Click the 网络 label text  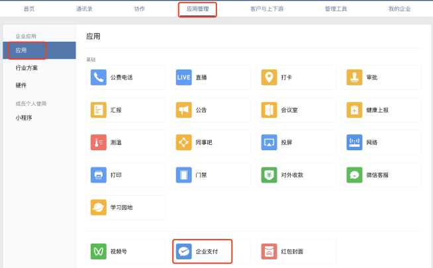372,142
